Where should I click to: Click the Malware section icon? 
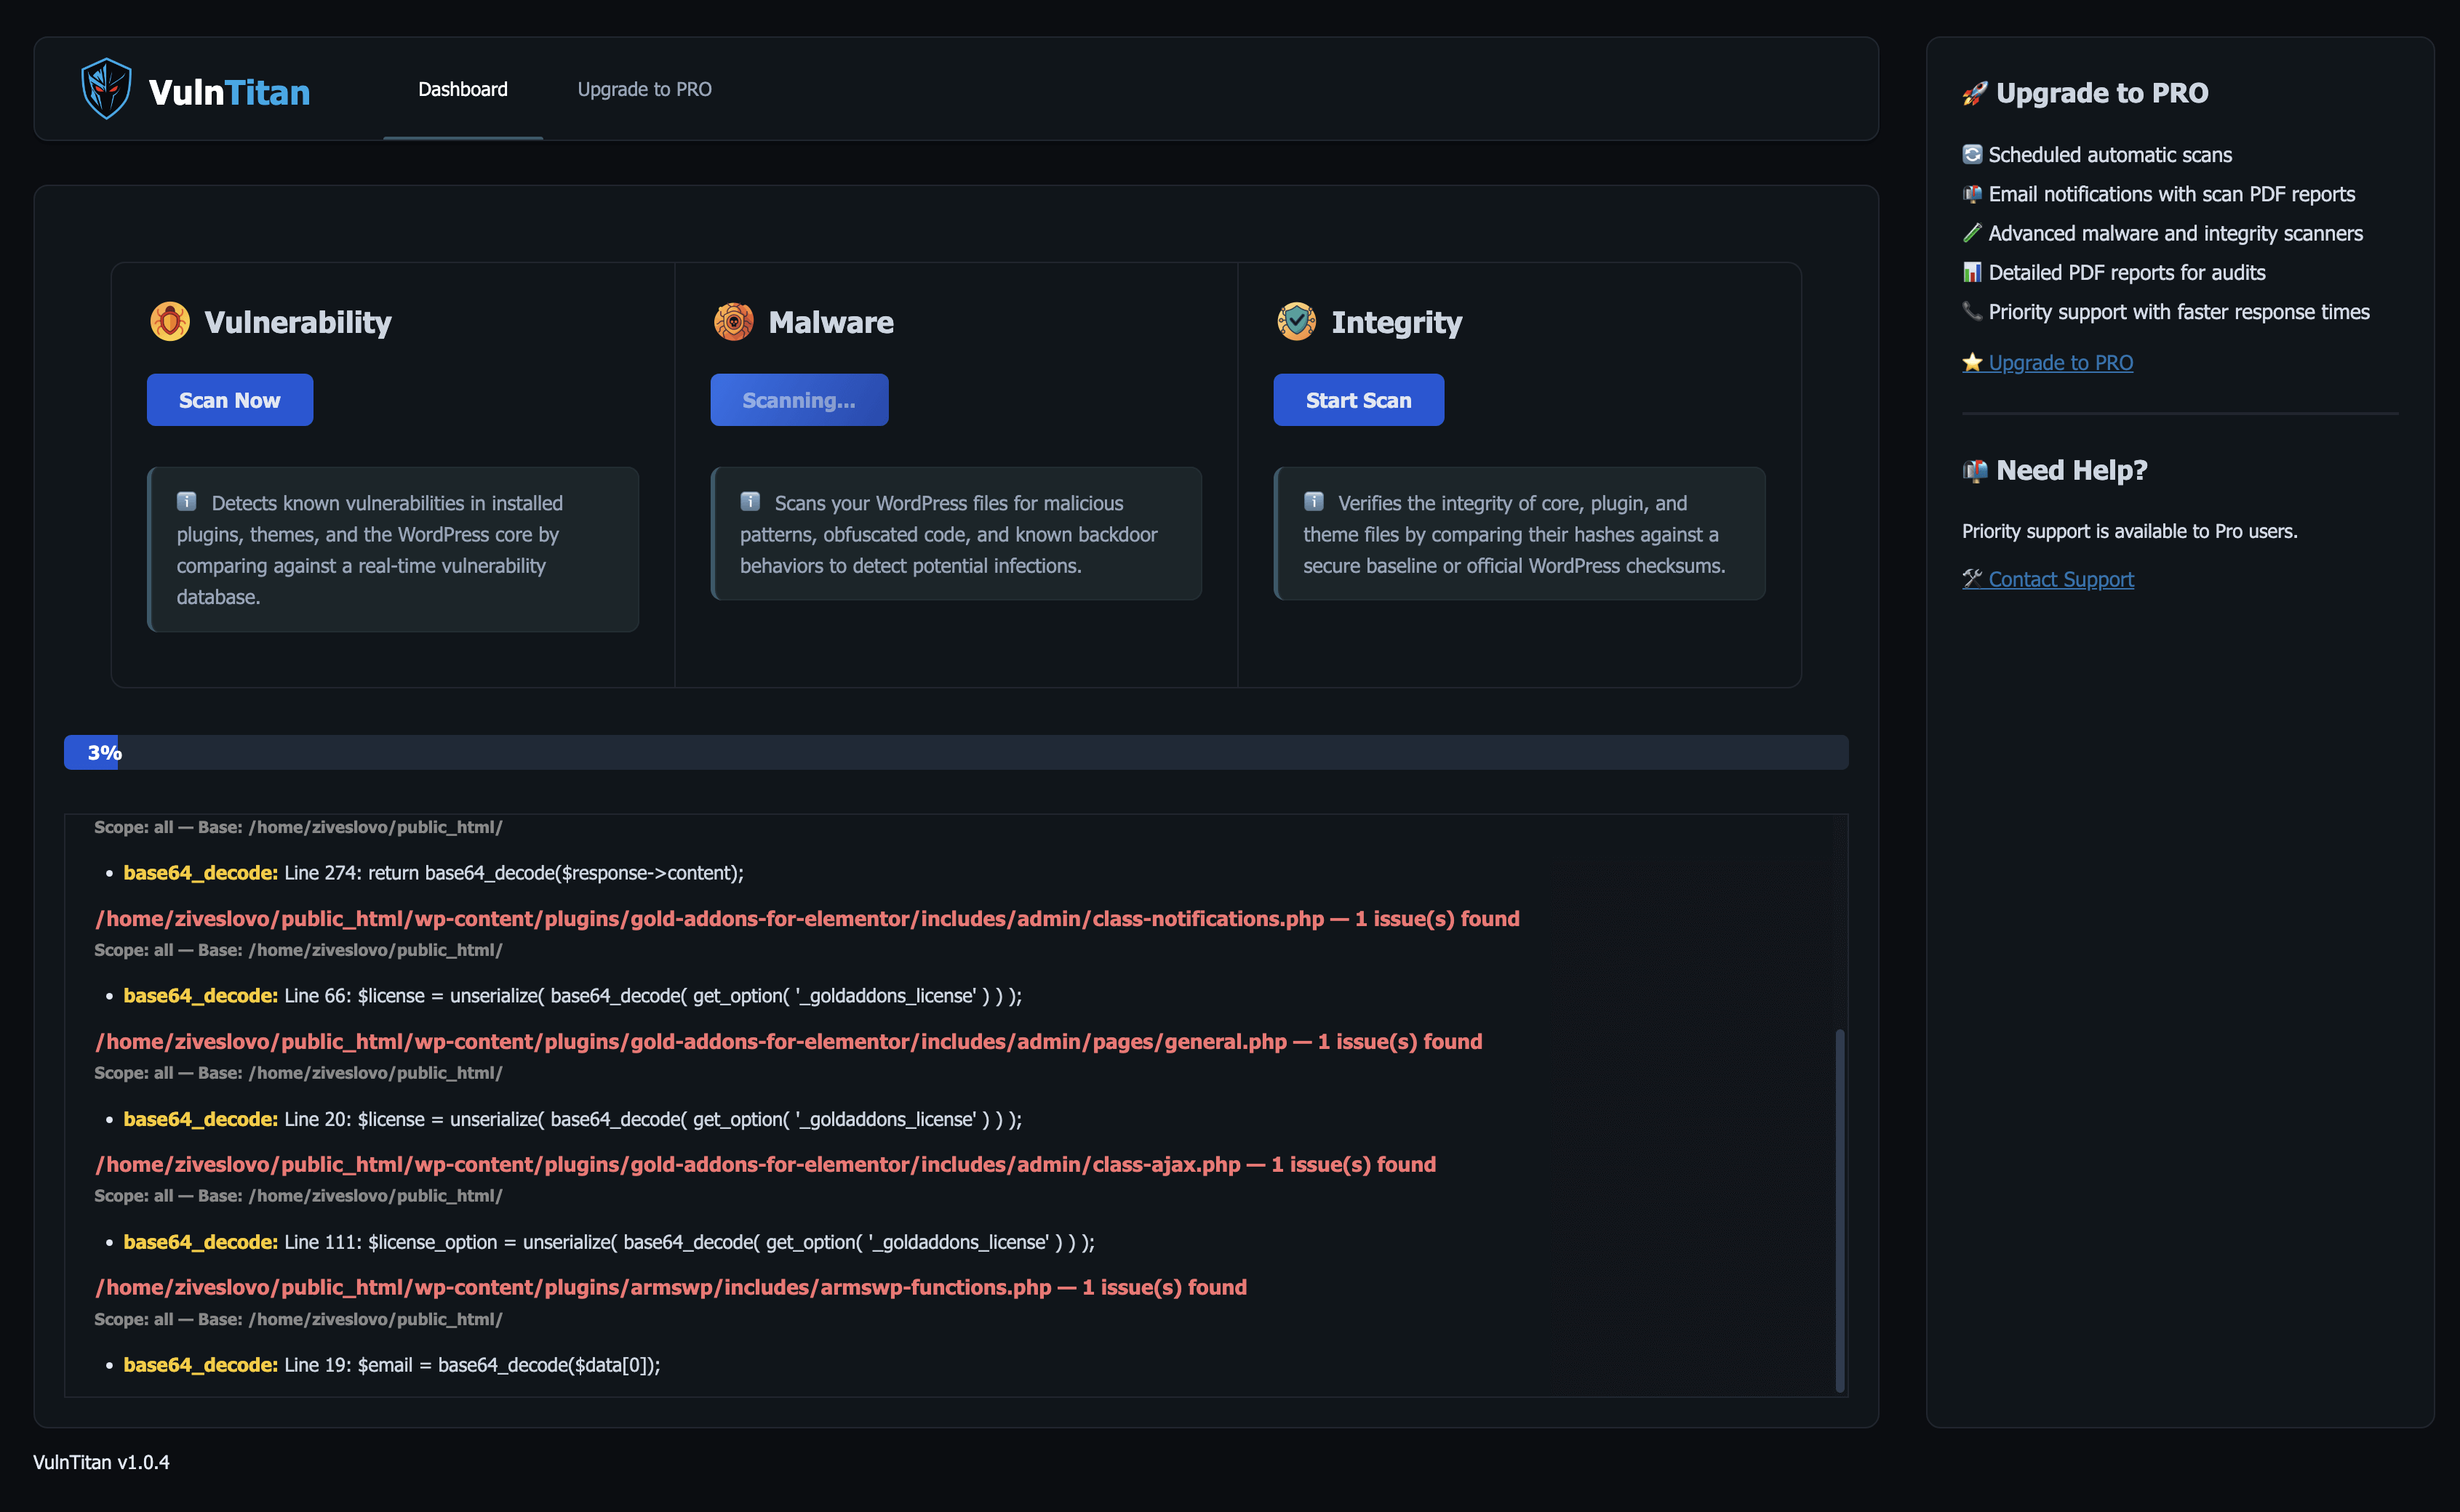click(x=733, y=322)
